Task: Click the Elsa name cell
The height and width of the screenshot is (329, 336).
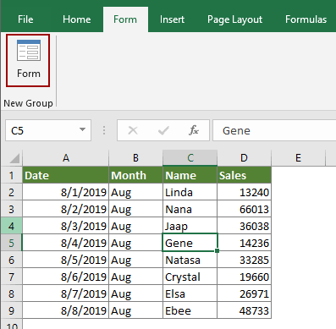Action: 190,293
